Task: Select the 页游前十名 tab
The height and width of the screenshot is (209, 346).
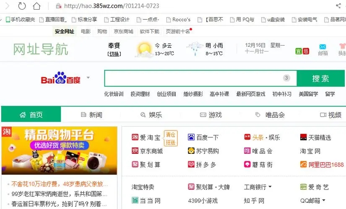Action: pyautogui.click(x=178, y=31)
